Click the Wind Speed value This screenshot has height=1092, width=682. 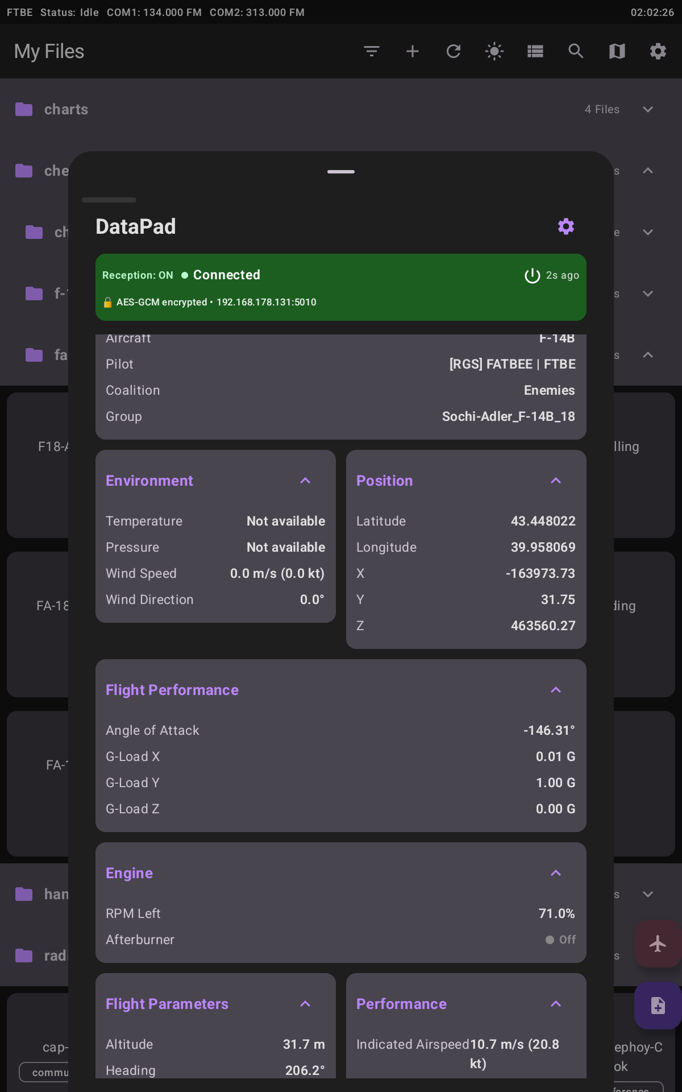277,573
